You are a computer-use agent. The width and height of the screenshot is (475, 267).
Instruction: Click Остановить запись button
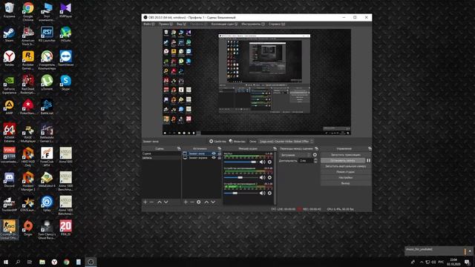click(x=343, y=160)
